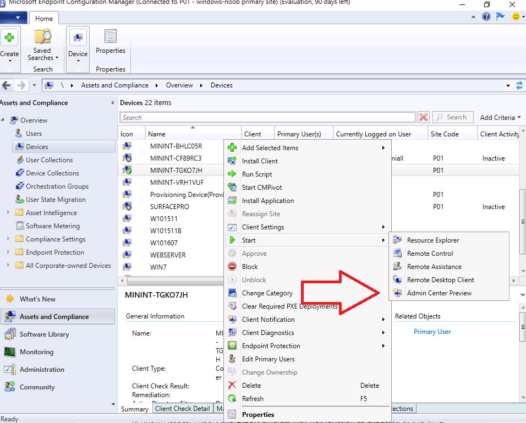This screenshot has height=423, width=526.
Task: Expand All Corporate-owned Devices node
Action: (x=8, y=265)
